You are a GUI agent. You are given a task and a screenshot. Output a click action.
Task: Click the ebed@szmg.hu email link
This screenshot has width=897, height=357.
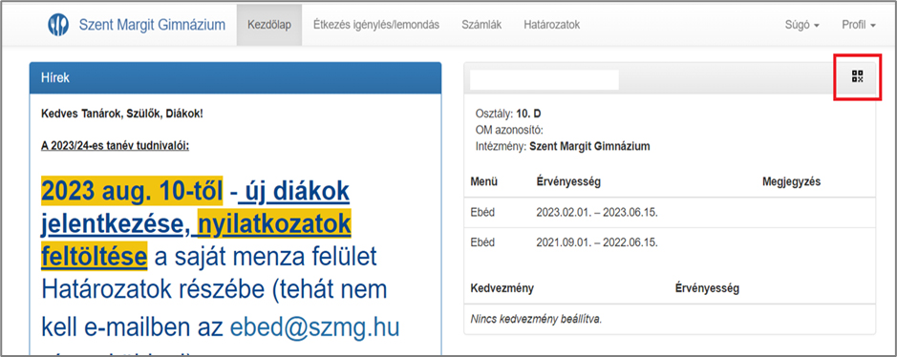pyautogui.click(x=314, y=327)
